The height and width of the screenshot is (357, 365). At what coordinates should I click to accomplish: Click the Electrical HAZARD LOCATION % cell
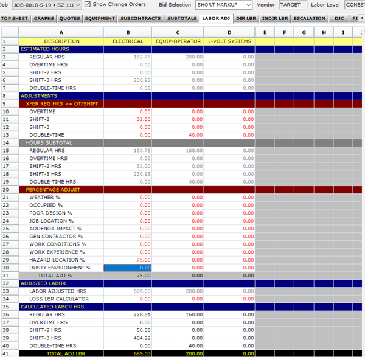coord(128,260)
